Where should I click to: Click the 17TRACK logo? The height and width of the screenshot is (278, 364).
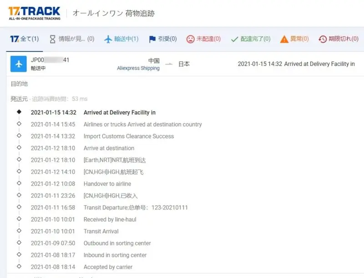(x=34, y=13)
